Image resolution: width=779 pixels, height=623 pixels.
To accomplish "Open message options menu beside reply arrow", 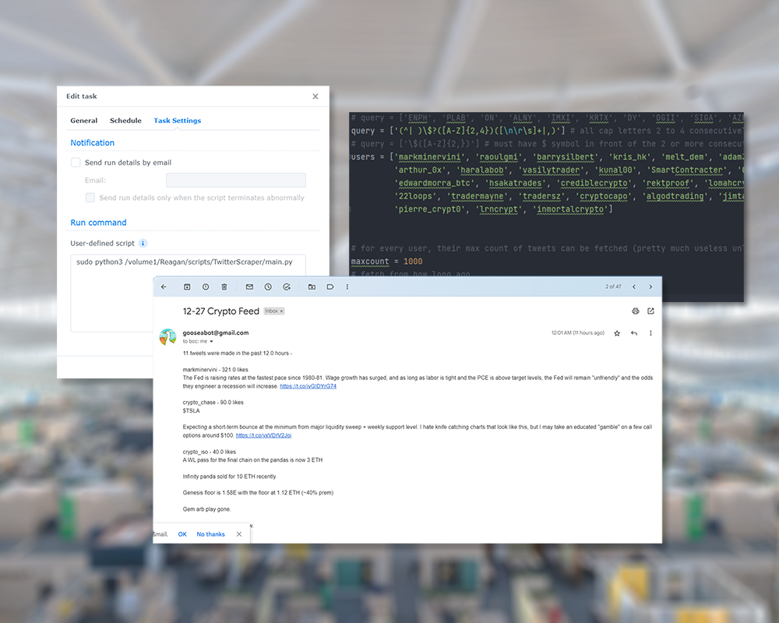I will click(651, 333).
